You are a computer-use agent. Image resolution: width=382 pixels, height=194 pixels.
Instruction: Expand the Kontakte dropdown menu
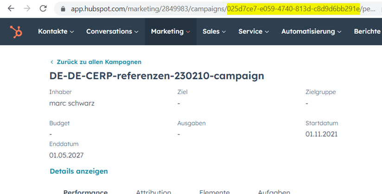pos(56,31)
